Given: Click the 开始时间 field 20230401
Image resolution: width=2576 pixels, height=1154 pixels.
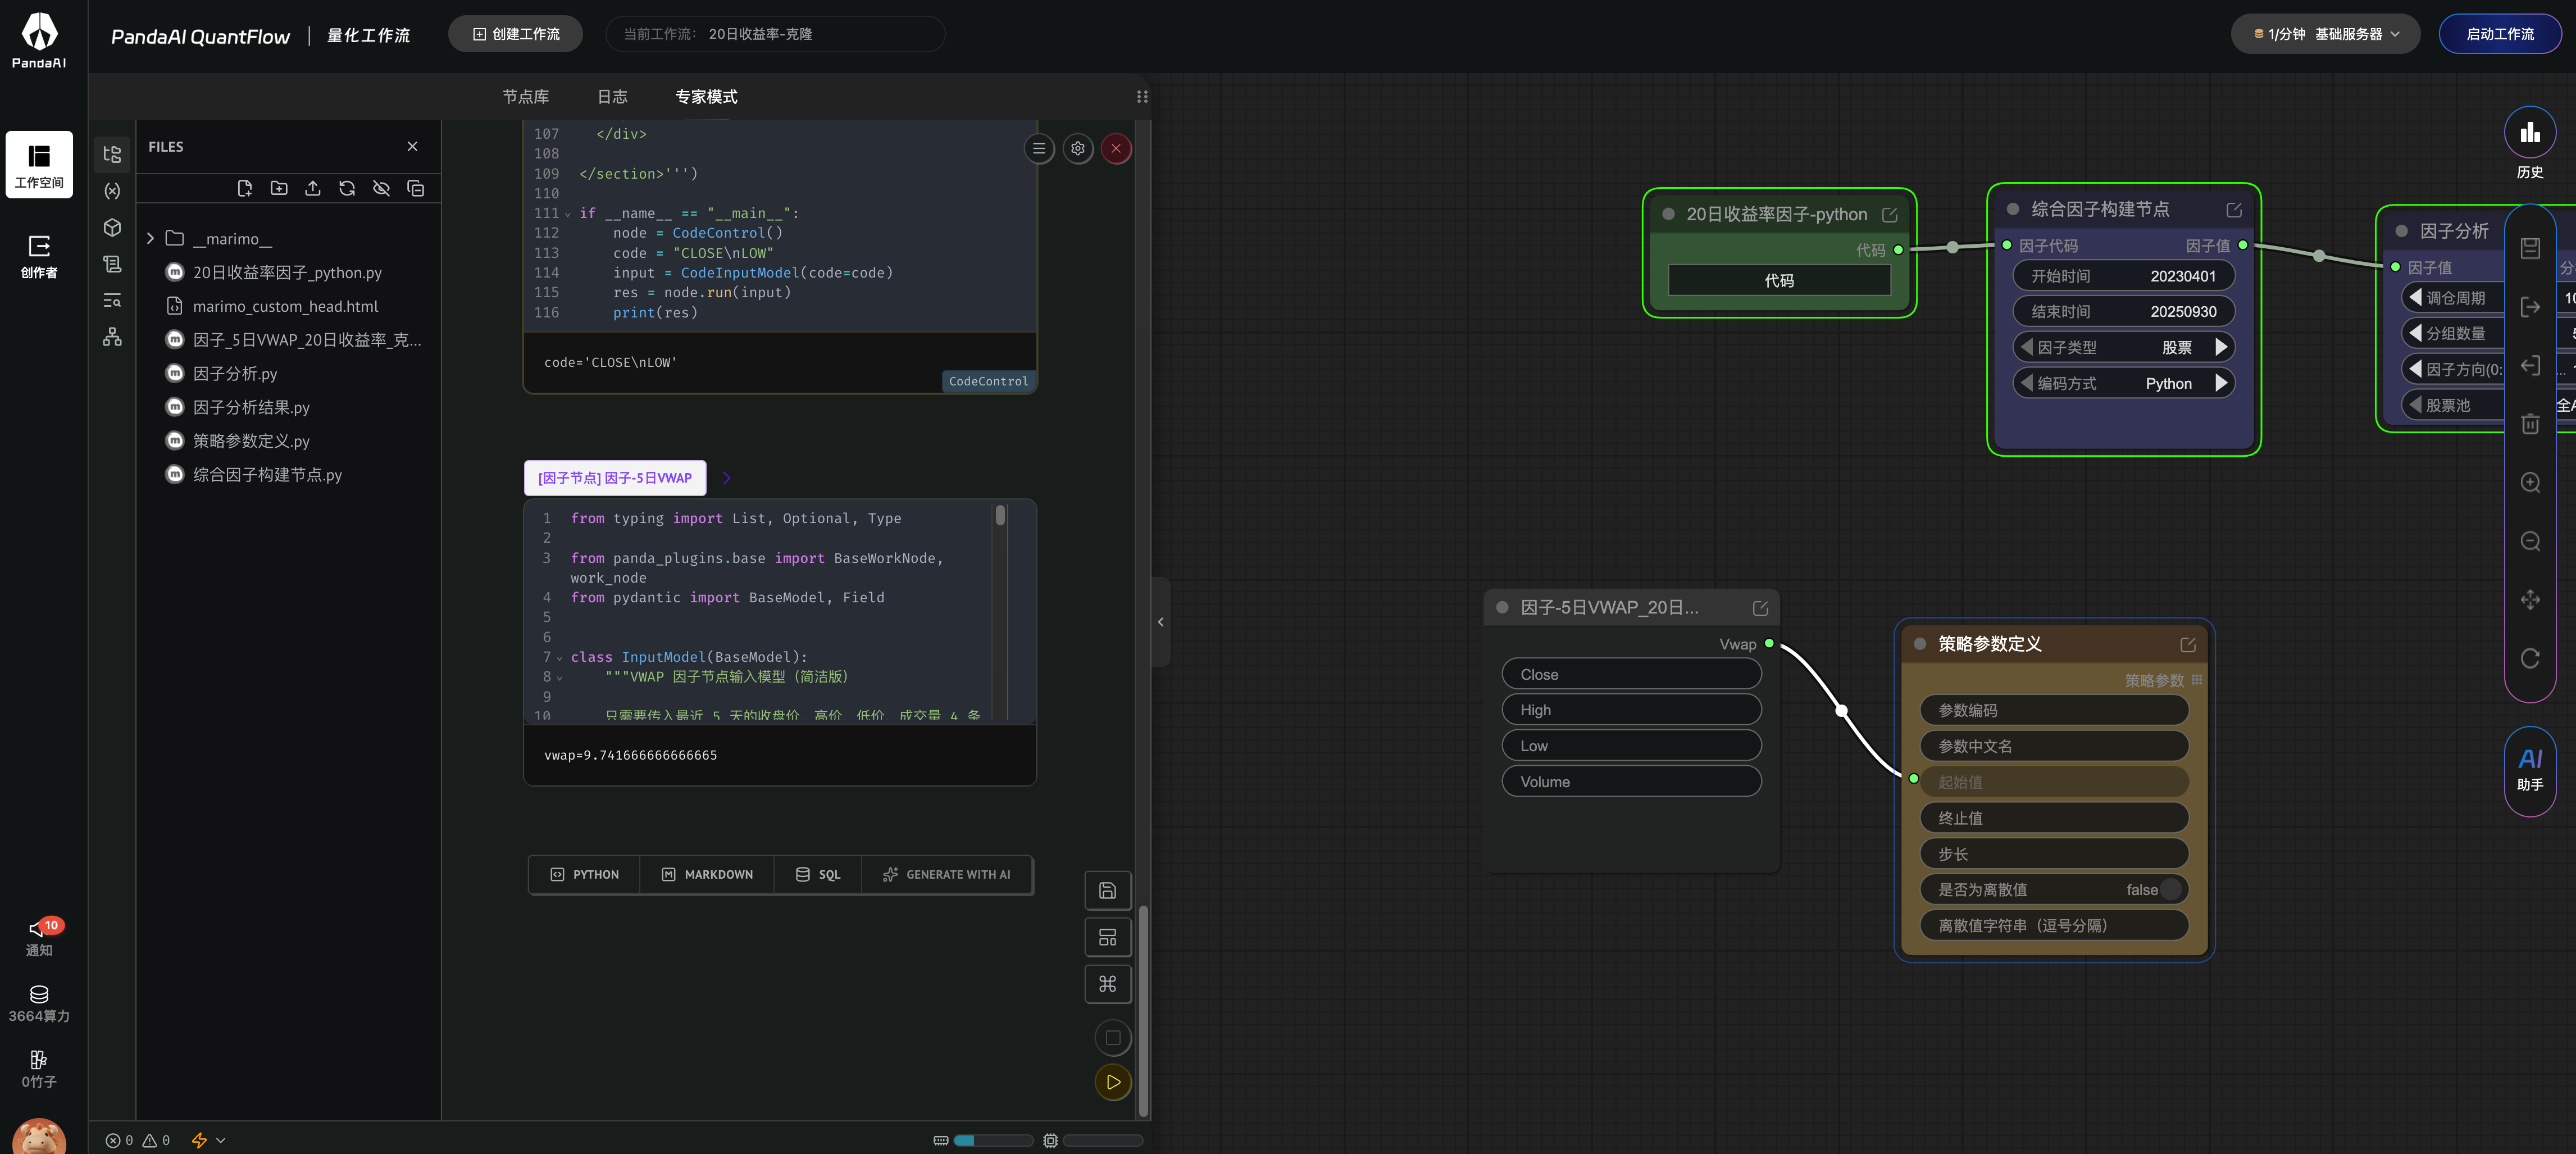Looking at the screenshot, I should coord(2123,276).
